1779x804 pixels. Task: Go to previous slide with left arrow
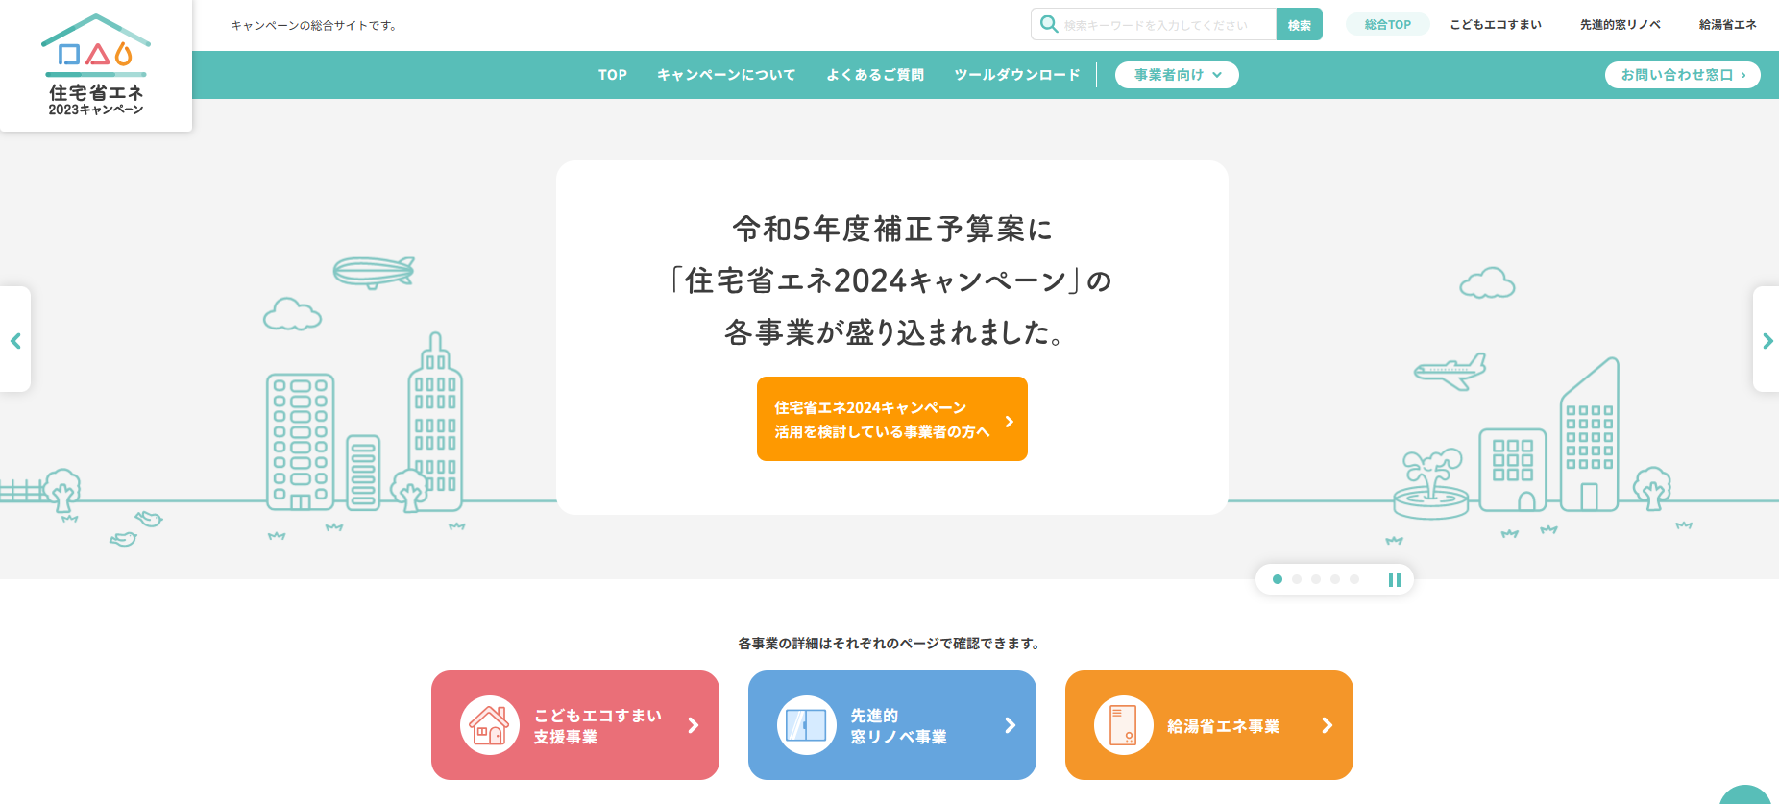tap(15, 341)
